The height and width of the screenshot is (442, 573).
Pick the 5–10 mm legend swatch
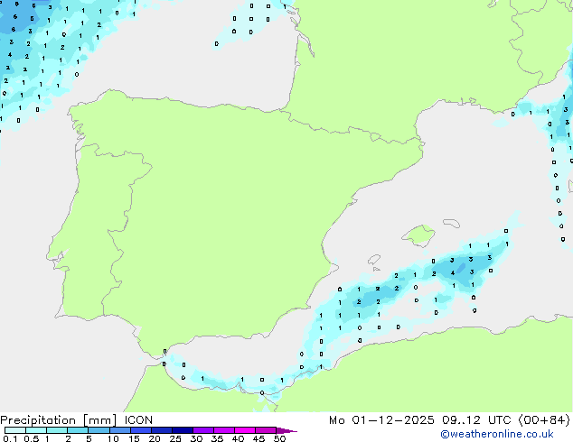point(99,430)
